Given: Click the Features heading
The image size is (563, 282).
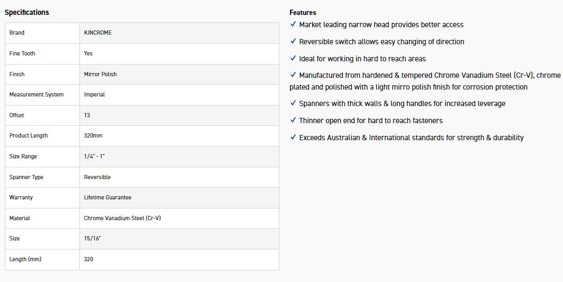Looking at the screenshot, I should coord(303,12).
